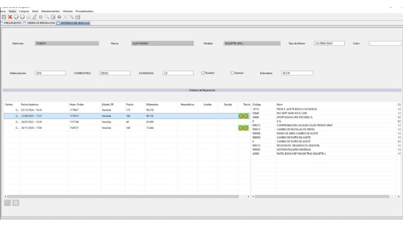
Task: Click the COMBUSTIBLE field showing DIESEL
Action: [x=115, y=73]
